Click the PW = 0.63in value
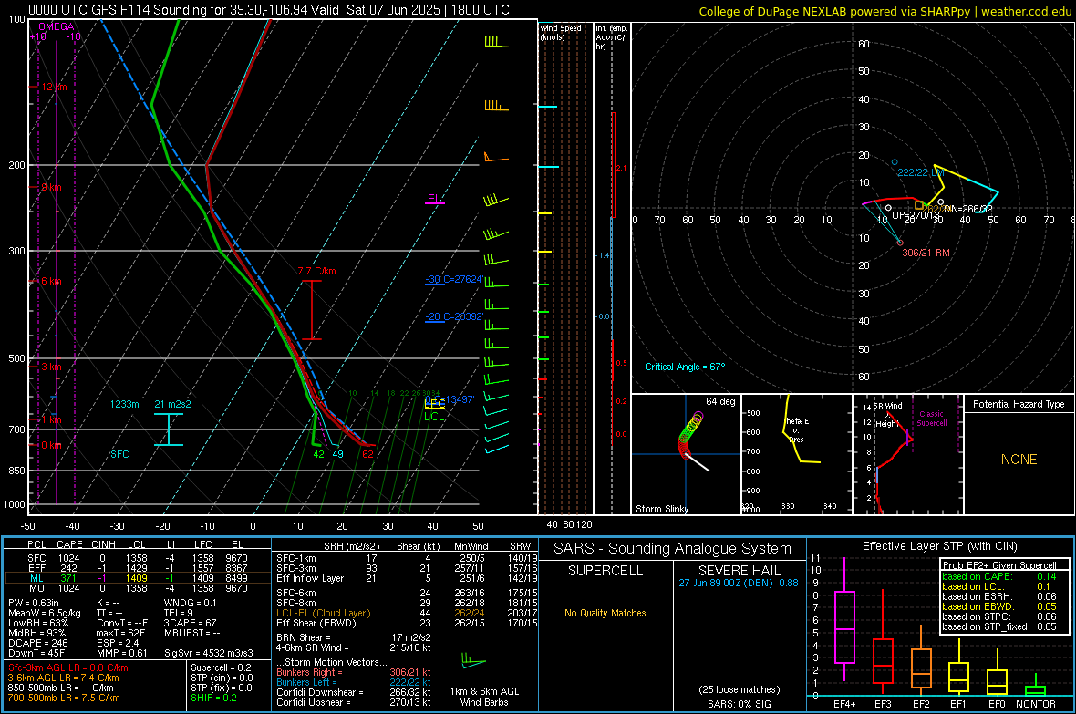1076x714 pixels. tap(34, 603)
